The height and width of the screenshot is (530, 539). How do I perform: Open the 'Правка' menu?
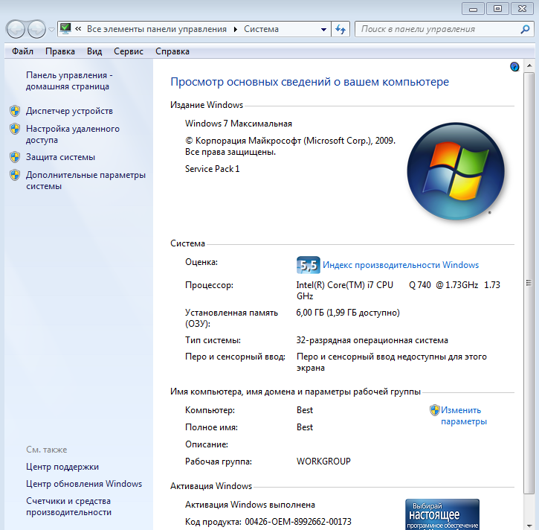(x=60, y=51)
